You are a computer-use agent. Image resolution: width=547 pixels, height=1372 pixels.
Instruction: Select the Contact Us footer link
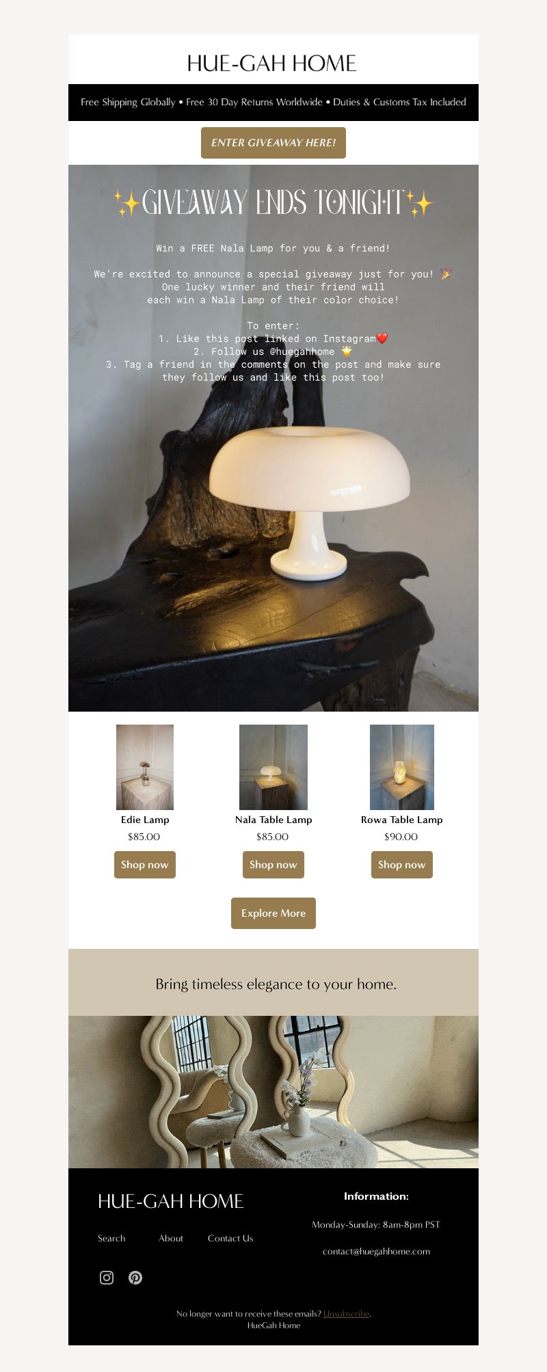point(230,1238)
